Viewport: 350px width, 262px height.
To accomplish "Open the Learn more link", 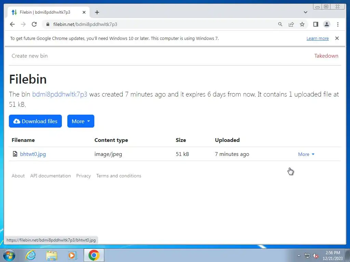I will (x=318, y=38).
